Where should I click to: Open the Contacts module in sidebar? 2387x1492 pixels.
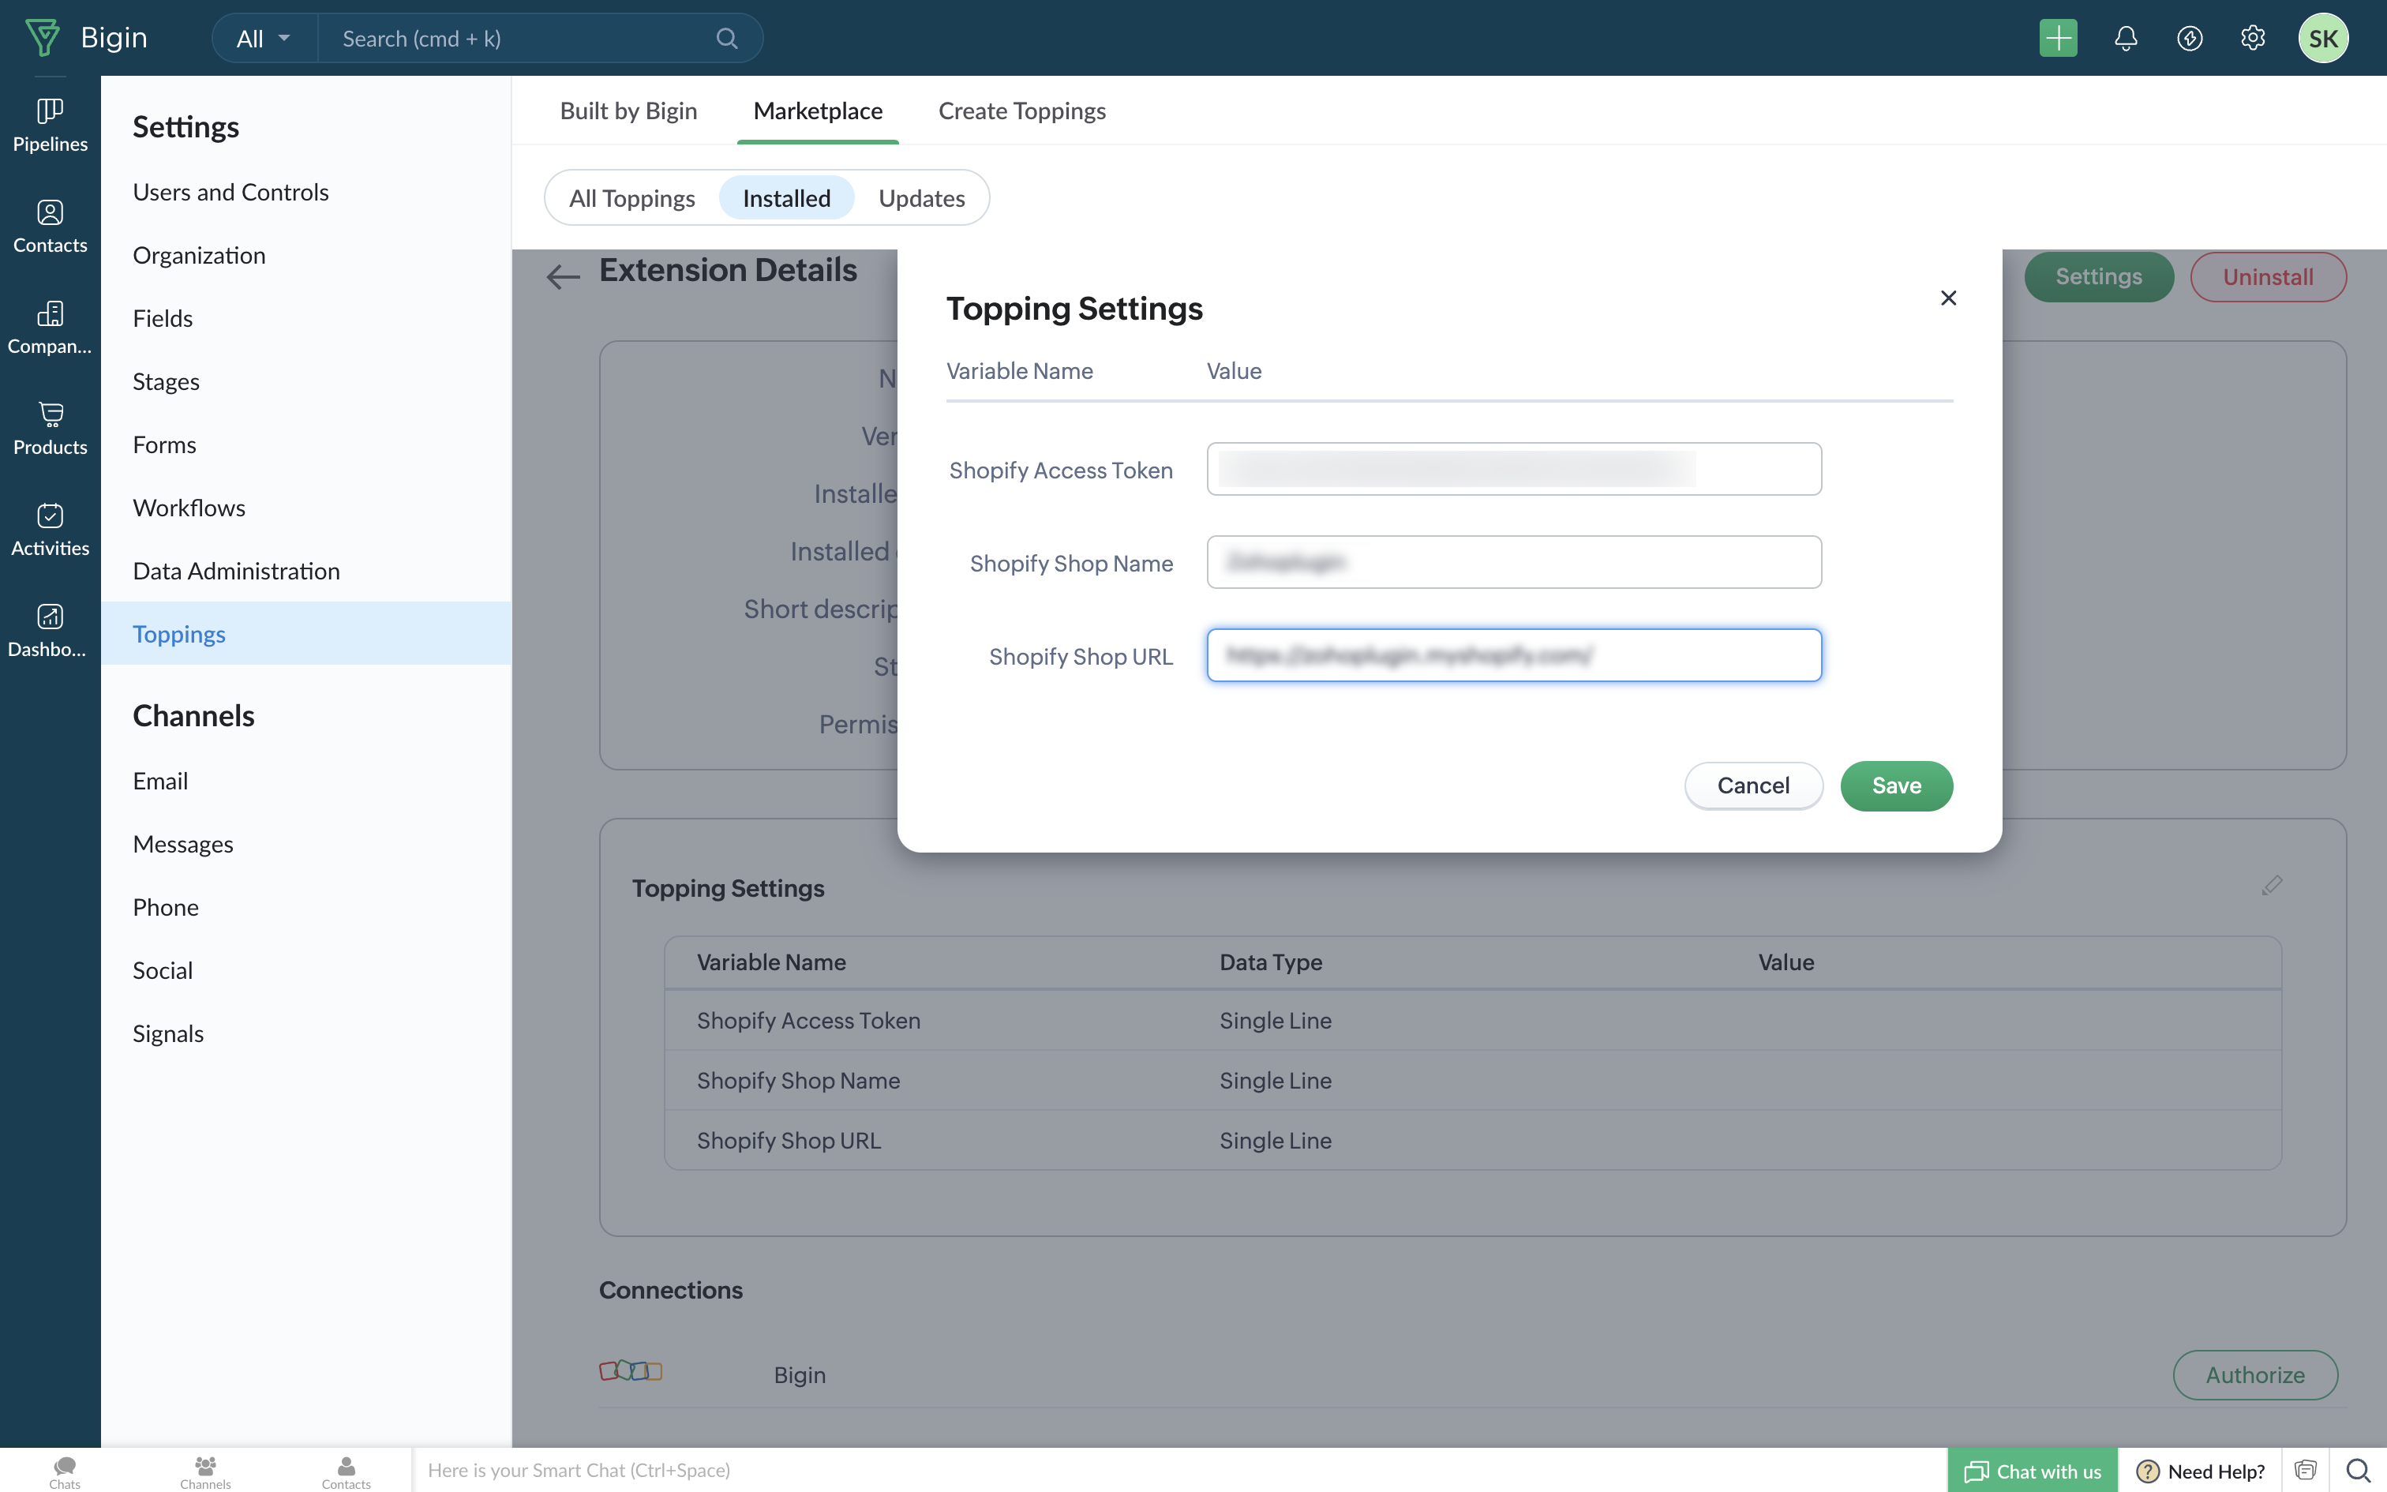point(51,227)
